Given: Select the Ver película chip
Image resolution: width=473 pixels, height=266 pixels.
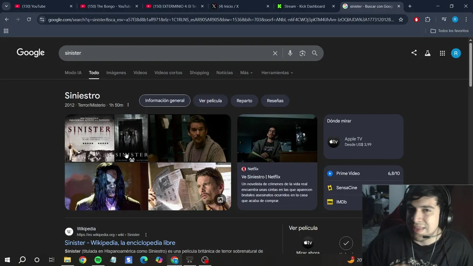Looking at the screenshot, I should point(210,100).
